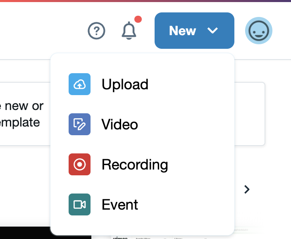Click the red notification badge dot
The width and height of the screenshot is (291, 239).
(x=138, y=19)
